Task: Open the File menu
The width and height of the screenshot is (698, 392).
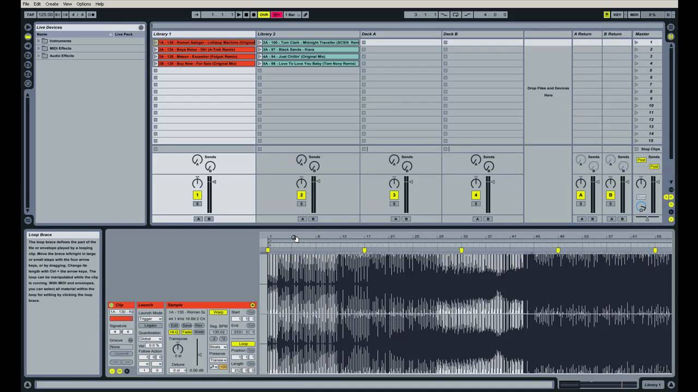Action: (26, 4)
